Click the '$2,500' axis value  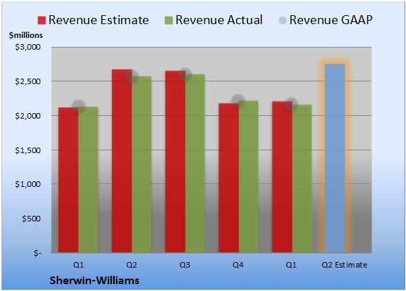(x=28, y=81)
